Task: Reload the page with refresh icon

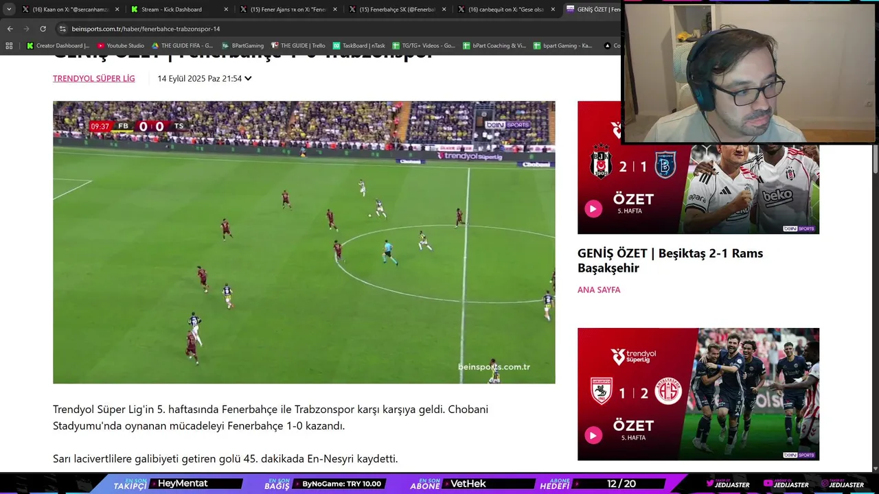Action: 43,29
